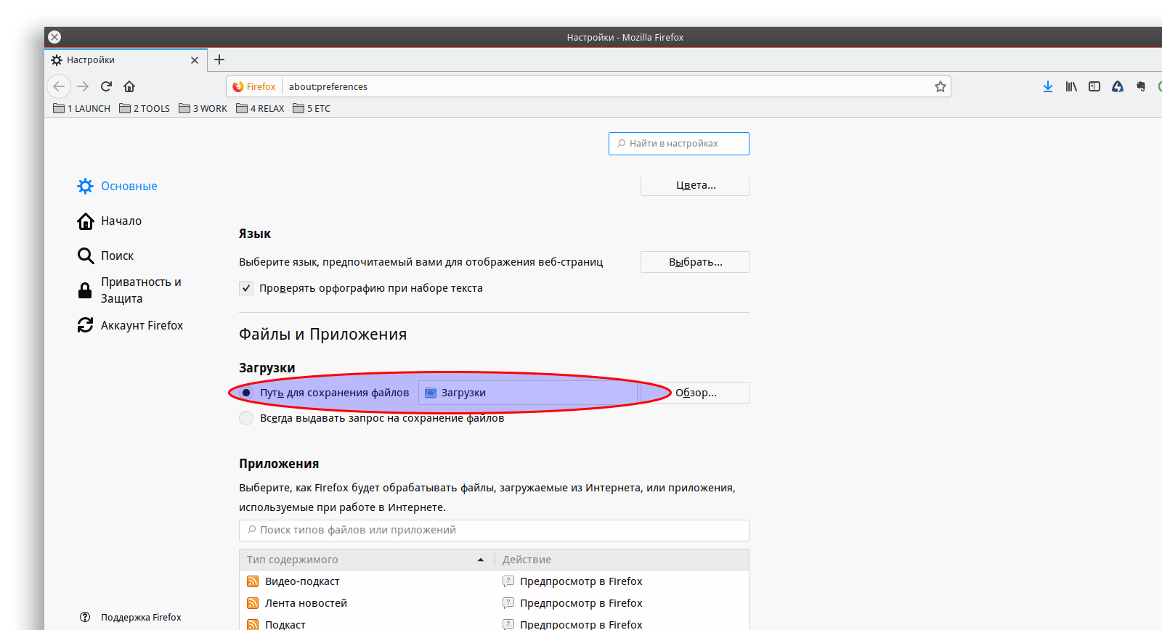Click the Downloads arrow icon in toolbar
The image size is (1162, 630).
pos(1047,86)
